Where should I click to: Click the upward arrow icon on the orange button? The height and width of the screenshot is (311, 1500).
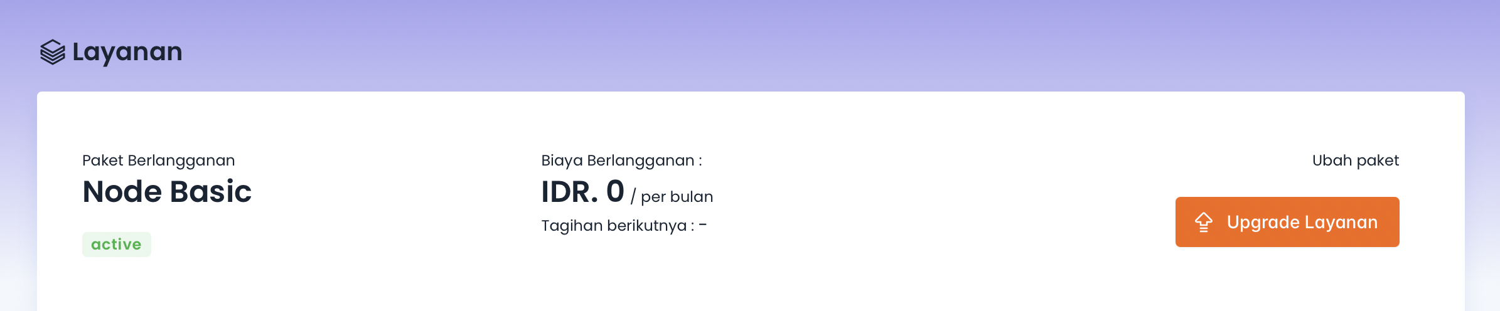pos(1203,223)
